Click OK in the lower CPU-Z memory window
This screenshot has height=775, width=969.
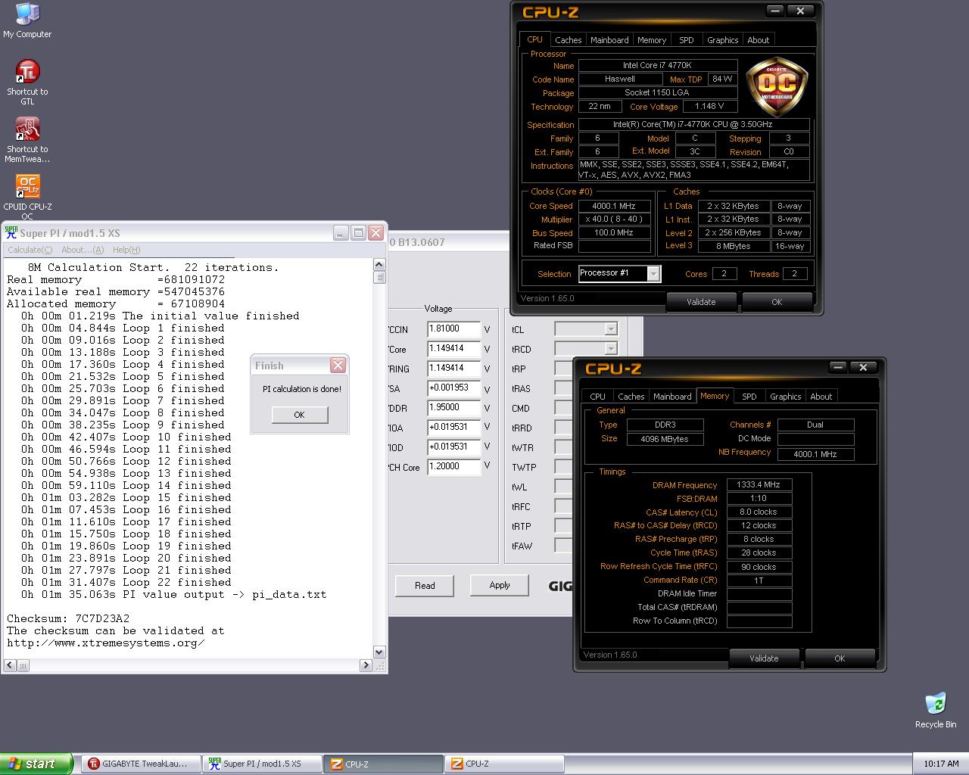840,658
